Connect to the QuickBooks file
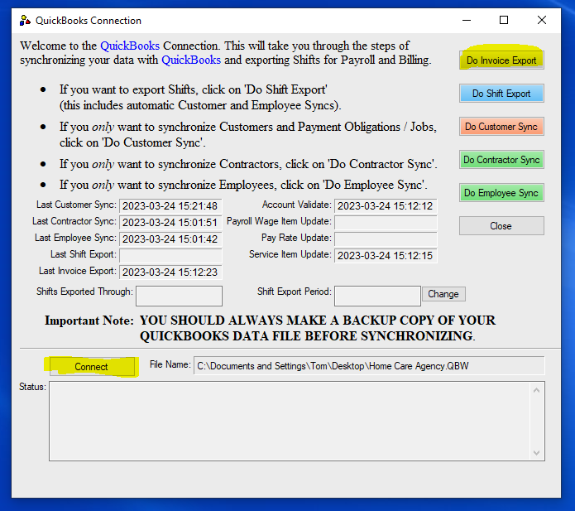 [x=92, y=366]
